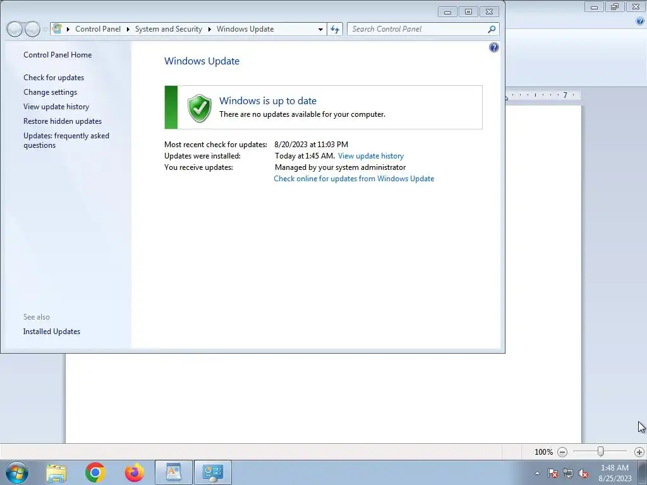This screenshot has height=485, width=647.
Task: Click the WordPad ruler in the background window
Action: [x=543, y=95]
